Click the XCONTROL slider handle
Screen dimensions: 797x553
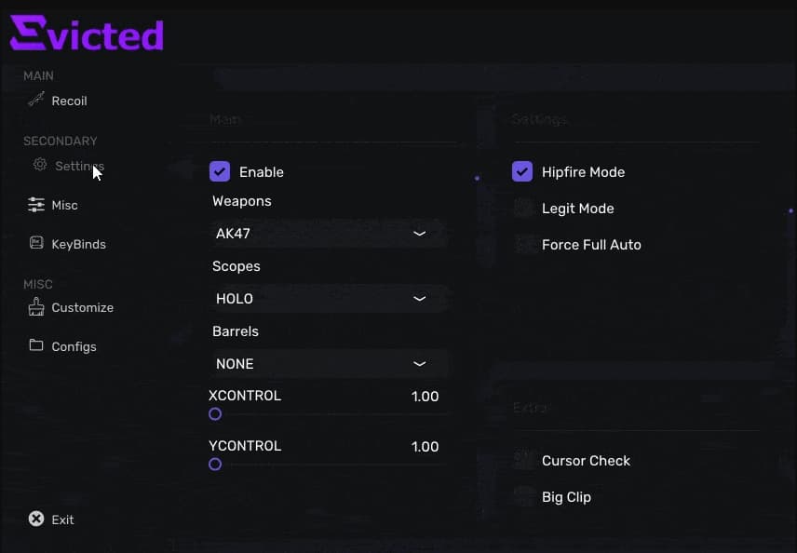215,413
